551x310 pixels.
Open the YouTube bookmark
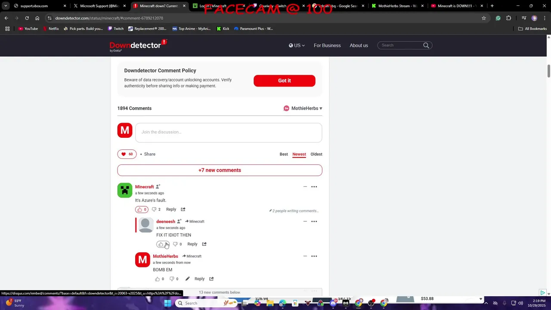coord(28,29)
